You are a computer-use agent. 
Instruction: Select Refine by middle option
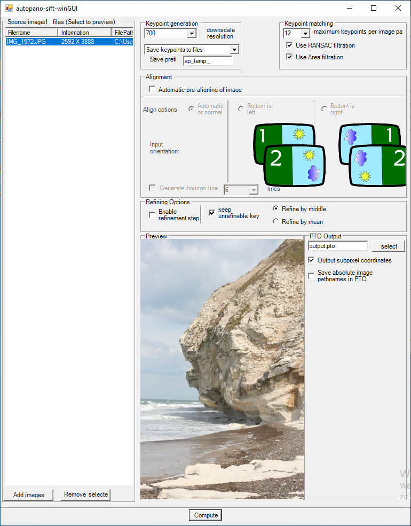(x=275, y=208)
